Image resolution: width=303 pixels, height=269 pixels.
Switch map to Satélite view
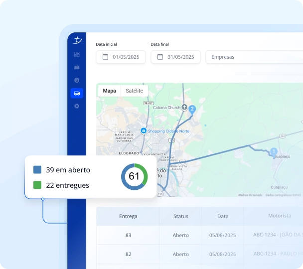[134, 91]
